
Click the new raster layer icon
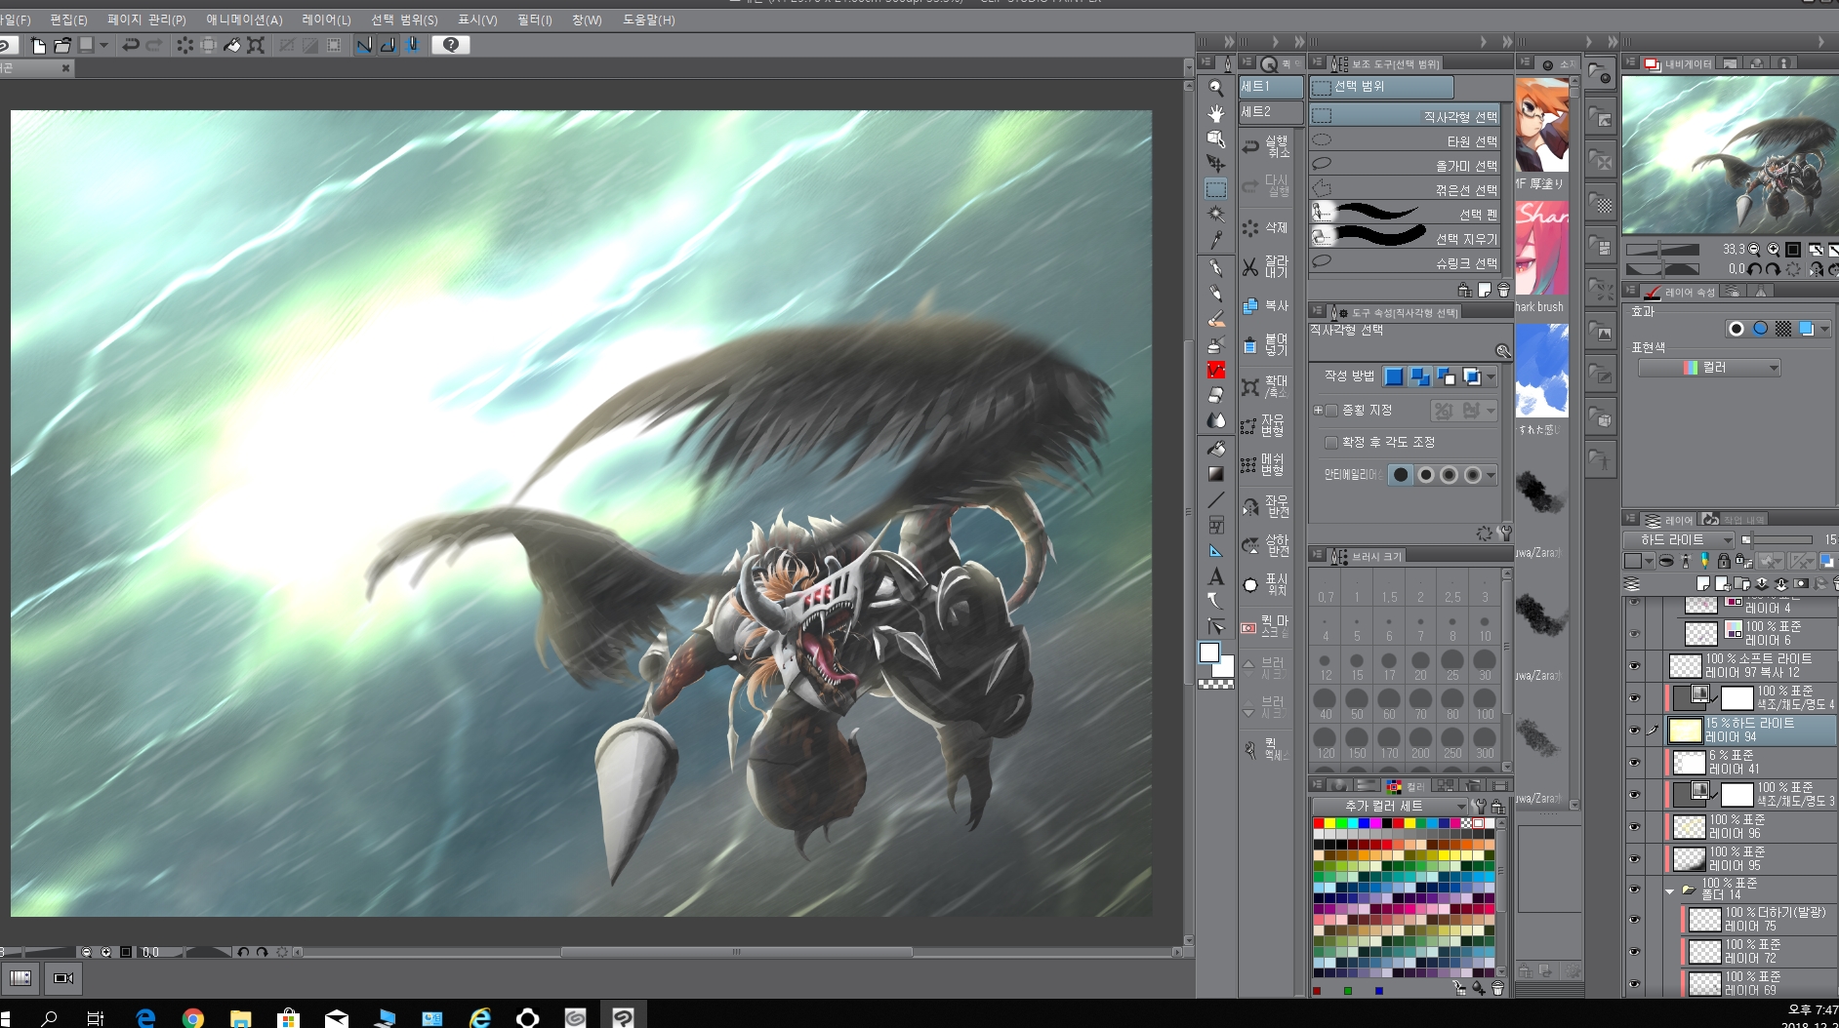[1703, 583]
